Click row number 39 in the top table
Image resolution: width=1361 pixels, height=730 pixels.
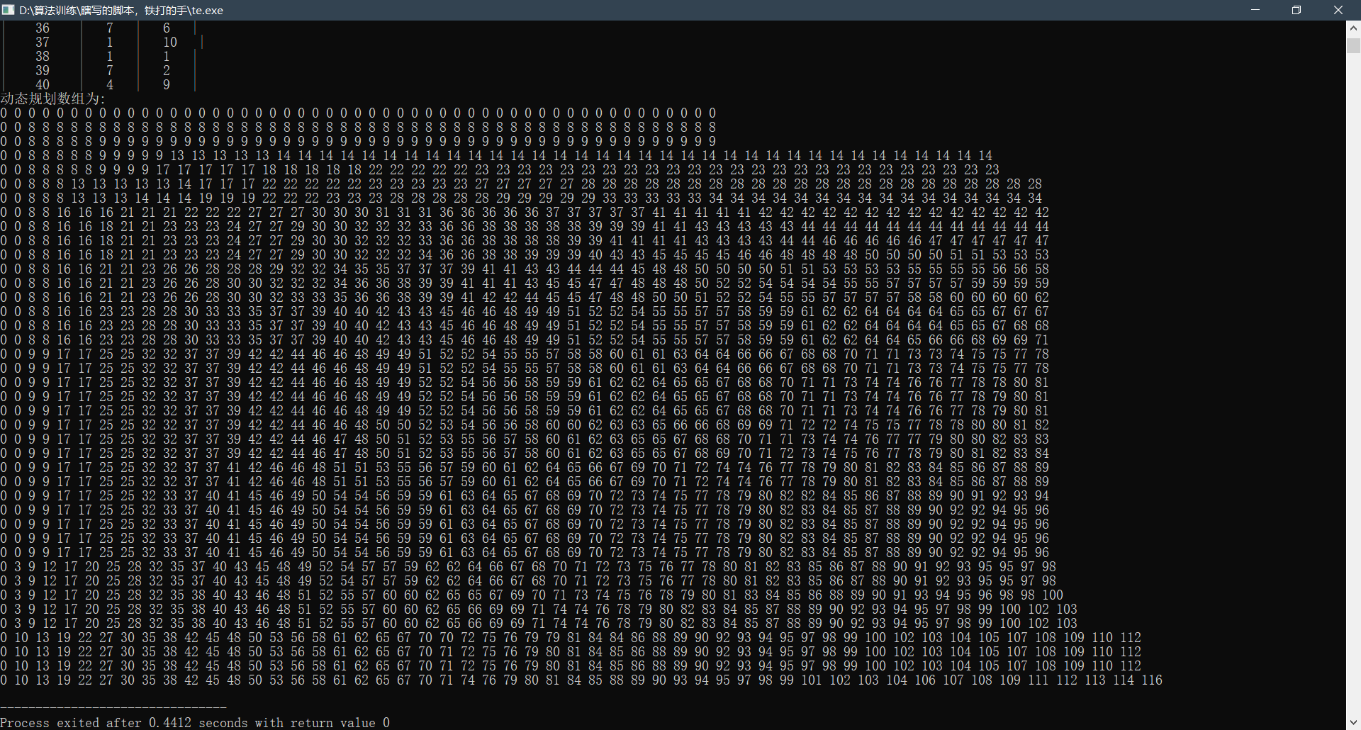pos(43,70)
